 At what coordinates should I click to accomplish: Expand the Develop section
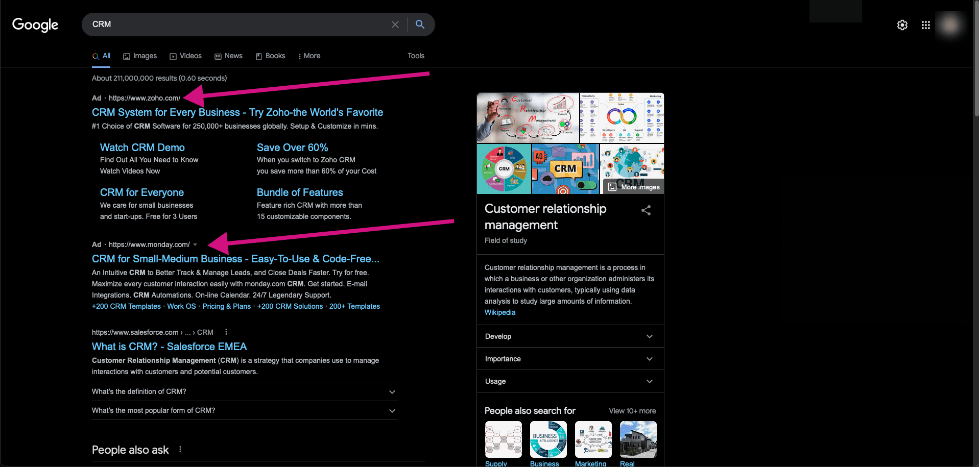click(570, 336)
